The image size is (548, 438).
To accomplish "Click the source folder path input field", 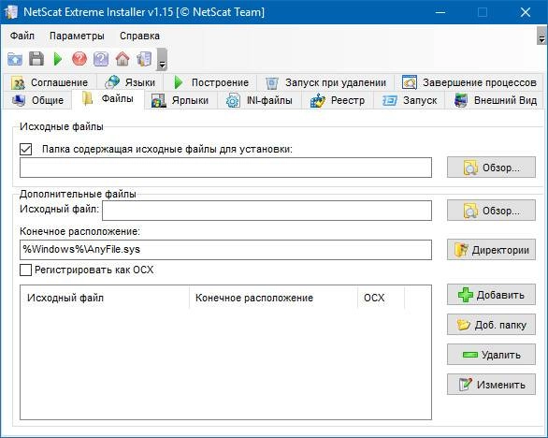I will (x=225, y=168).
